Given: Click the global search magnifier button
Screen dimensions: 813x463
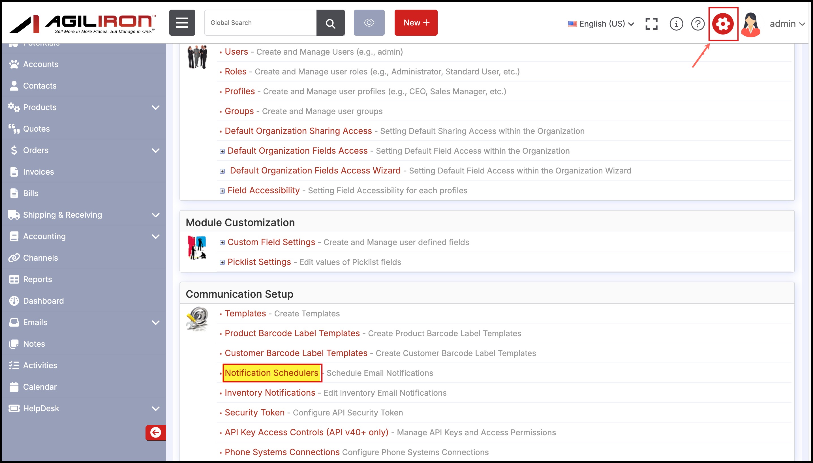Looking at the screenshot, I should pos(330,23).
